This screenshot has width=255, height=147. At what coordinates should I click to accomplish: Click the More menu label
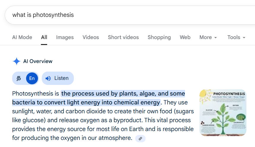tap(205, 37)
